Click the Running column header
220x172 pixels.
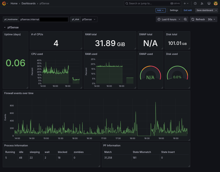pyautogui.click(x=10, y=152)
